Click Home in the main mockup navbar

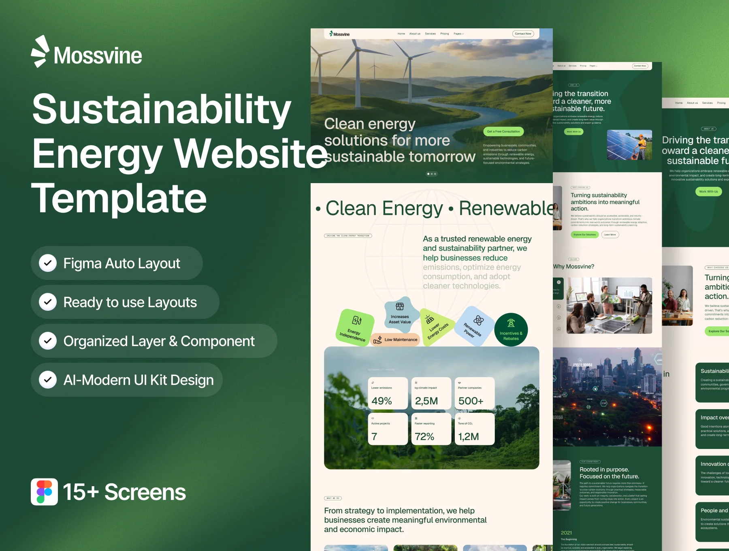tap(401, 34)
